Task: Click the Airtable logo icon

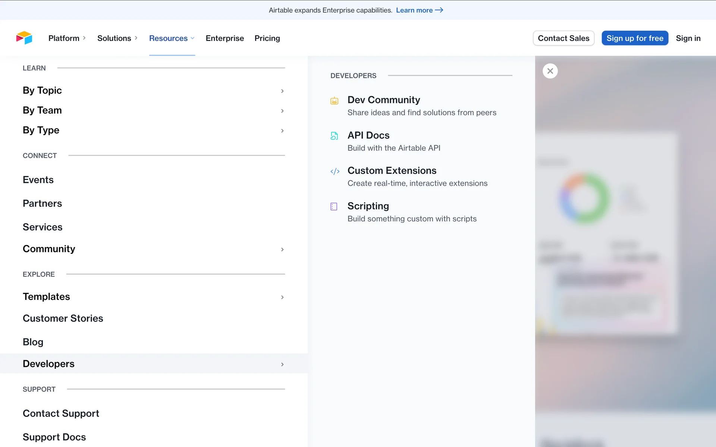Action: click(24, 38)
